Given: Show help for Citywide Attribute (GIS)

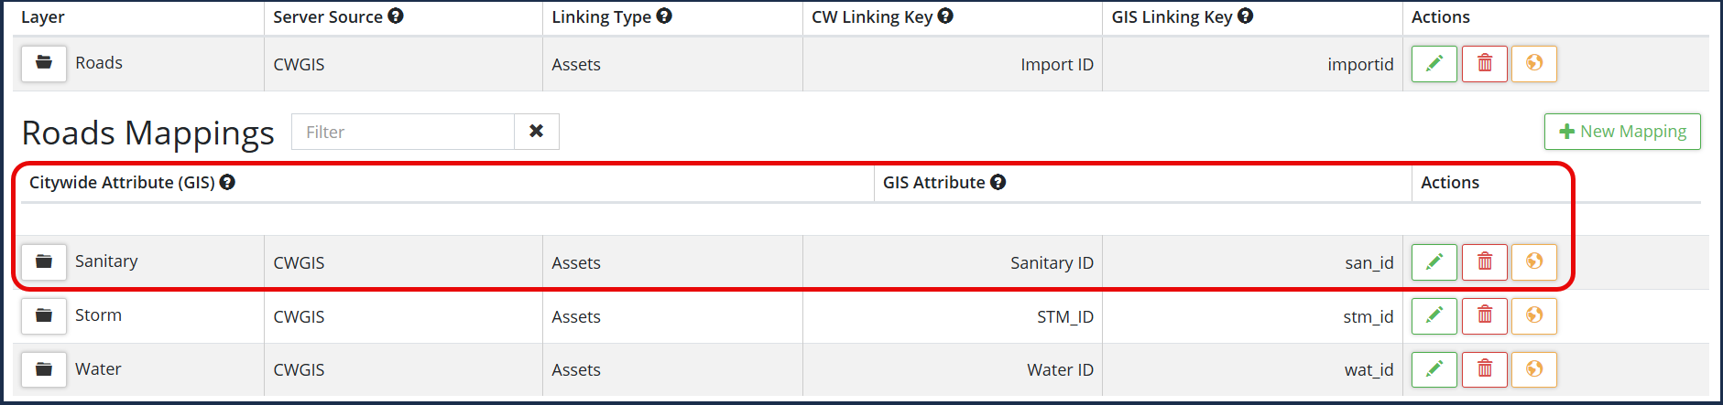Looking at the screenshot, I should [x=227, y=182].
